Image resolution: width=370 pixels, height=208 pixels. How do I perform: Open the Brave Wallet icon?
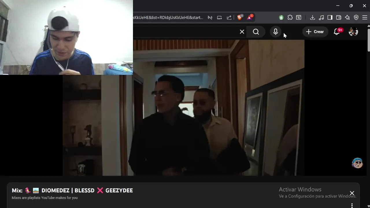tap(338, 18)
